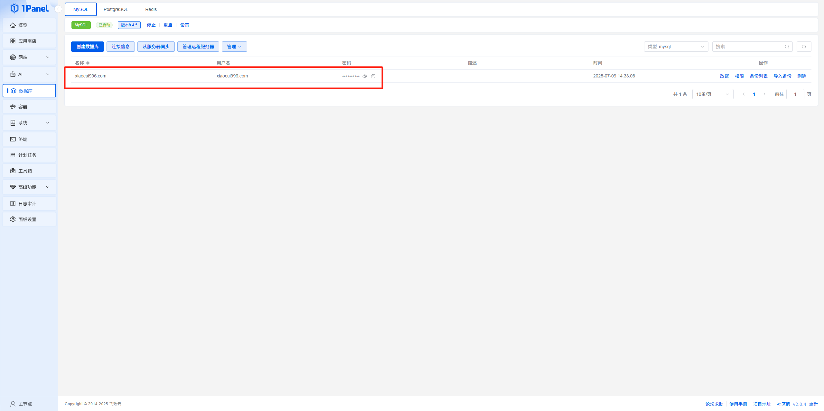Viewport: 824px width, 411px height.
Task: Click the 删除 link for xiaocui996.com
Action: (x=801, y=76)
